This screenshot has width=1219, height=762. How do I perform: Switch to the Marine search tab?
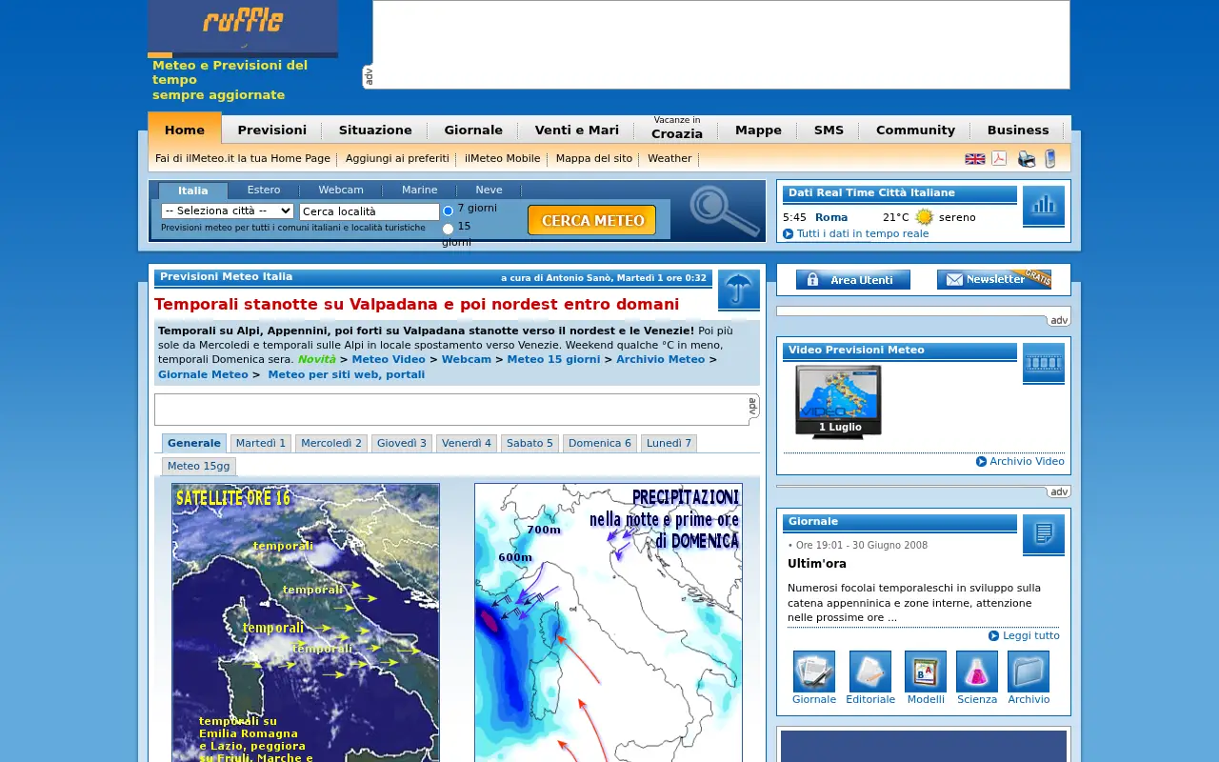coord(420,190)
